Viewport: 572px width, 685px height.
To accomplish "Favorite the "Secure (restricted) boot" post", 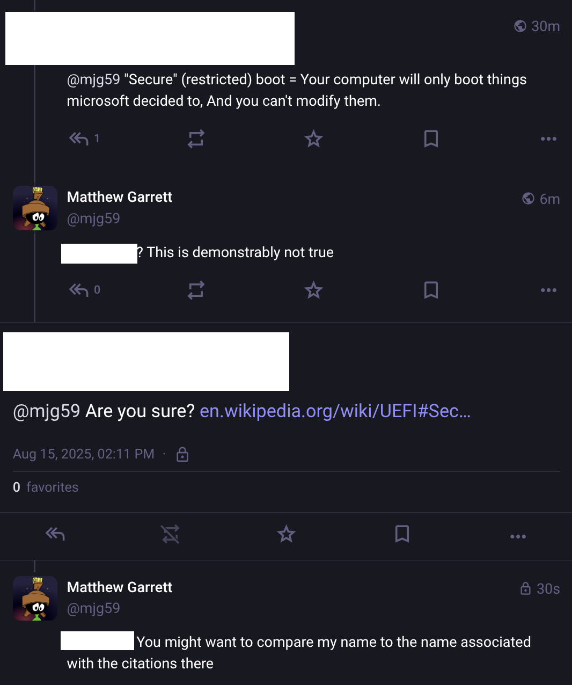I will [x=313, y=139].
